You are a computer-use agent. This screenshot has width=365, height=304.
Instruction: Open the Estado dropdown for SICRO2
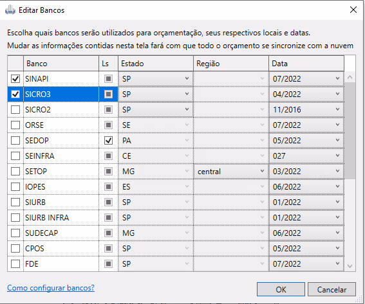coord(156,110)
